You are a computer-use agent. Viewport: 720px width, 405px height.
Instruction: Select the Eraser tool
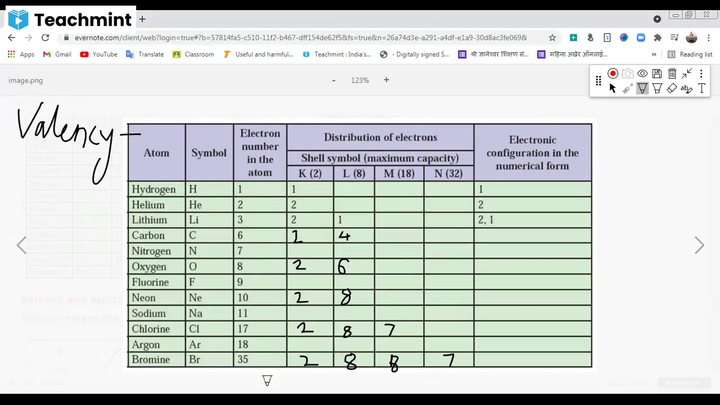(671, 88)
